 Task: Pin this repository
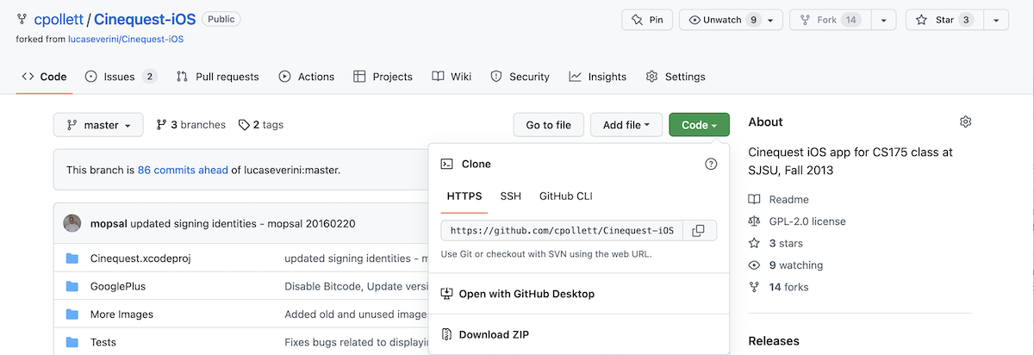pos(647,20)
